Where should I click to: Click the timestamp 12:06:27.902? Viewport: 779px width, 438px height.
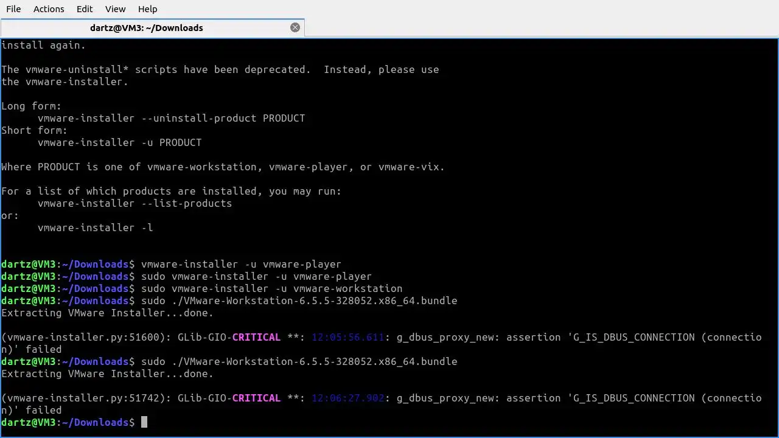click(x=348, y=398)
